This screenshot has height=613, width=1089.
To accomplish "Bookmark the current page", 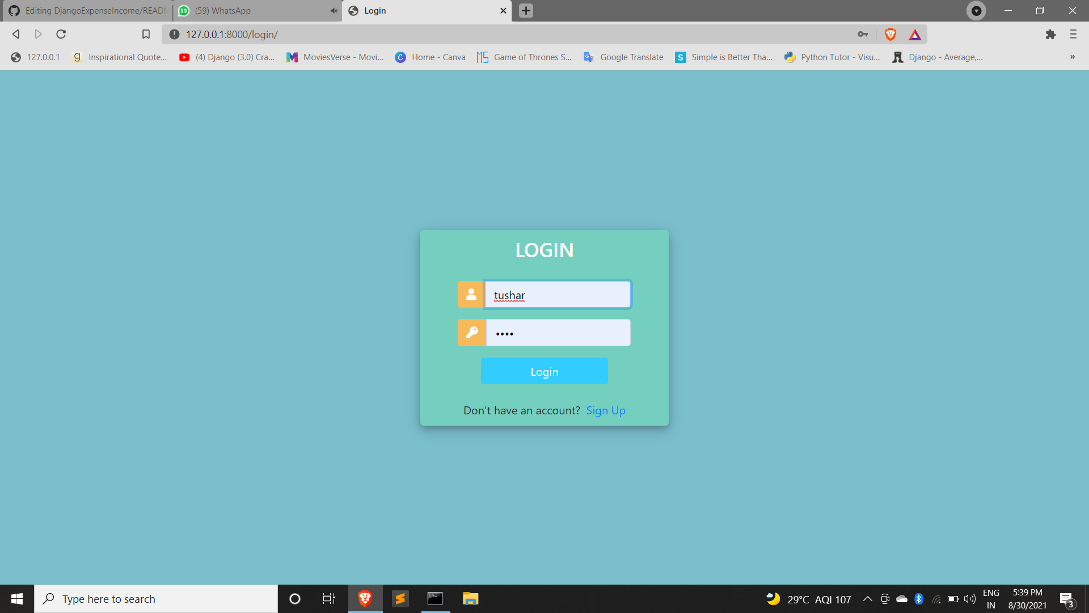I will click(146, 34).
